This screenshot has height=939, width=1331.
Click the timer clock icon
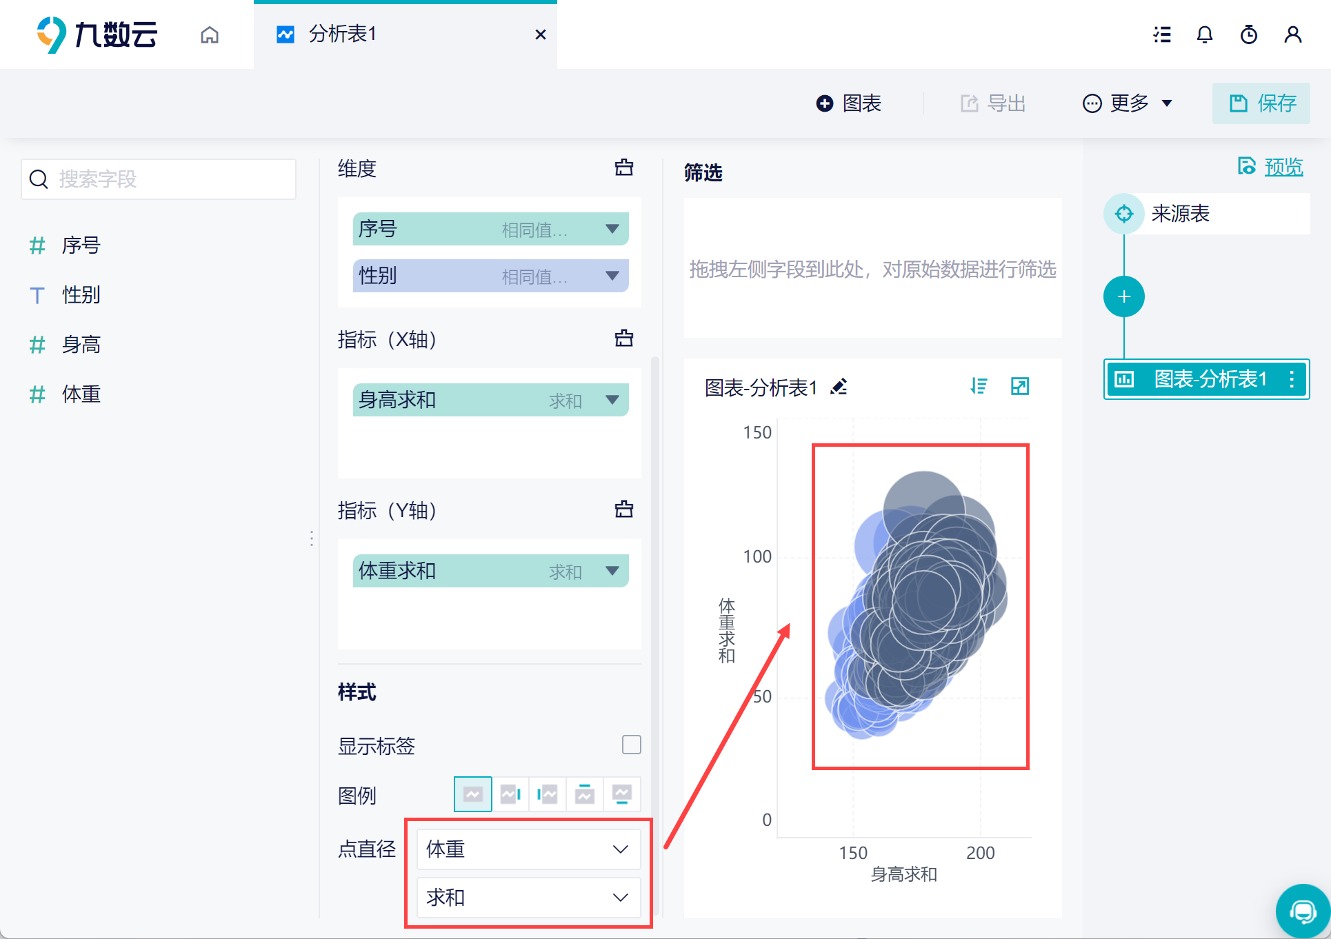pos(1248,34)
